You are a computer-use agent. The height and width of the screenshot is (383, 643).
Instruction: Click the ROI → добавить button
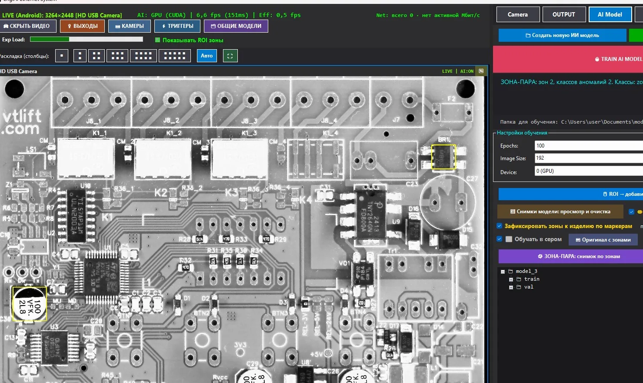(570, 194)
